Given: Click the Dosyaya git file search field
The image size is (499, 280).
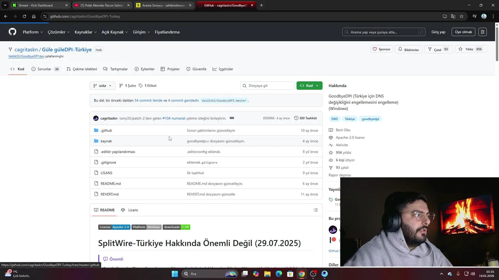Looking at the screenshot, I should coord(267,86).
